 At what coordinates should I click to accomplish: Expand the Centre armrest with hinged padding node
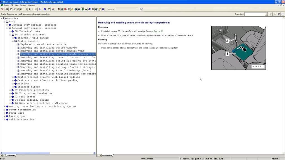[13, 77]
